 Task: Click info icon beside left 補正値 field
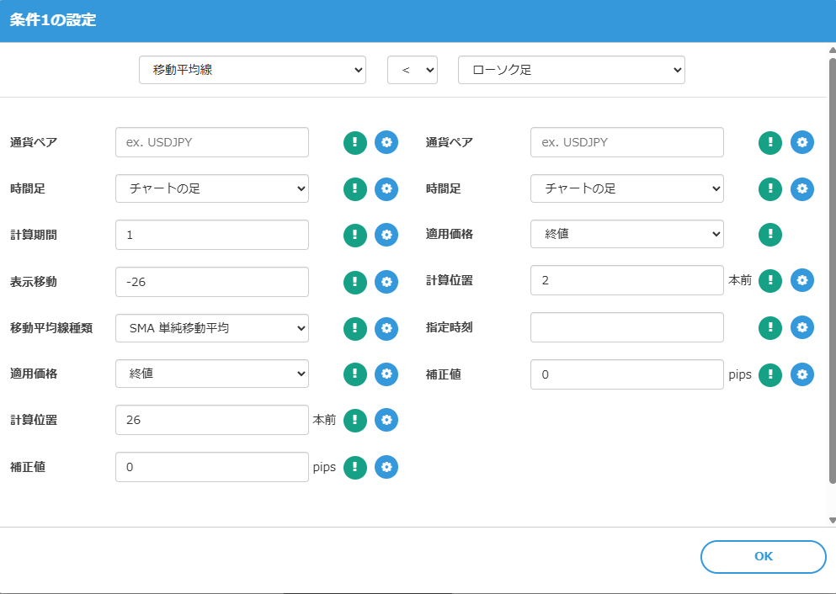[x=354, y=467]
